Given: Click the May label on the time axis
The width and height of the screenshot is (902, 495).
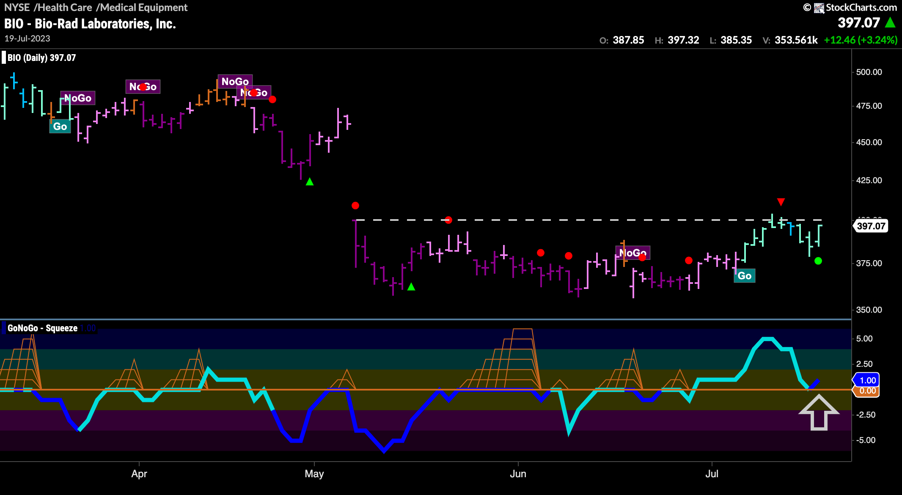Looking at the screenshot, I should pos(314,473).
